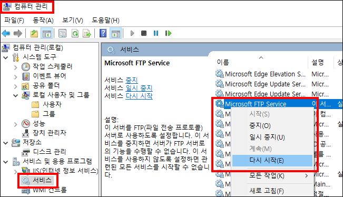Expand the IIS(인터넷 정보 서비스) node
Image resolution: width=343 pixels, height=197 pixels.
[15, 172]
